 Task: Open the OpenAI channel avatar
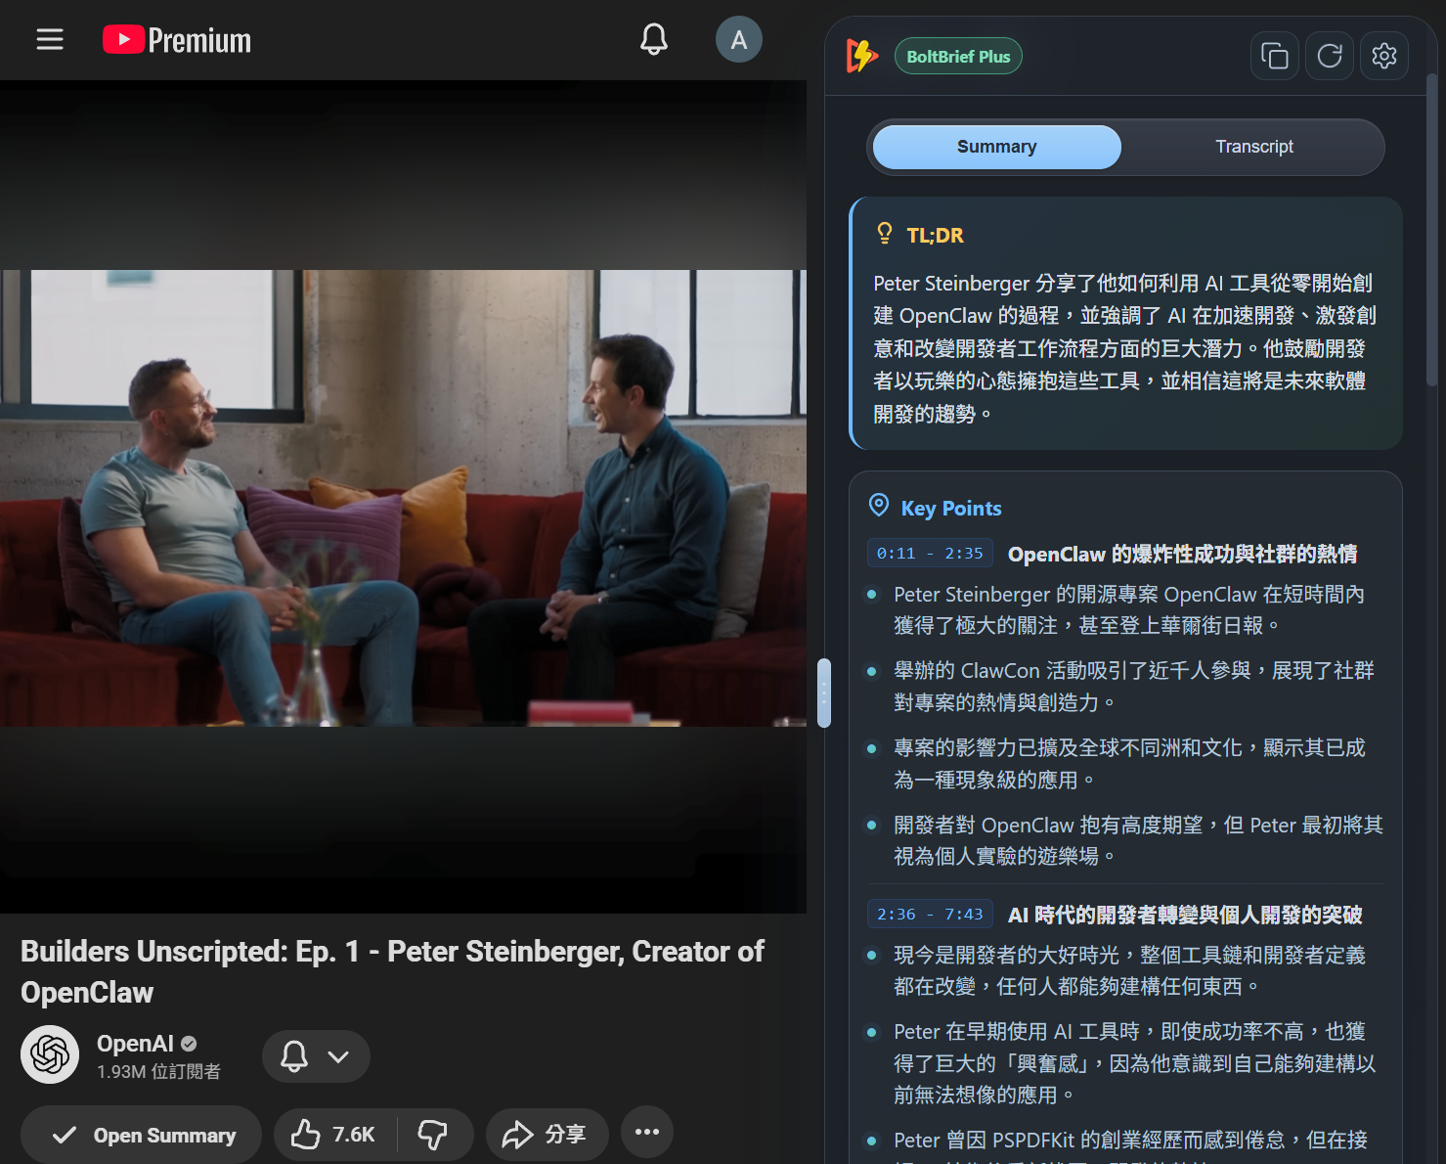click(x=50, y=1054)
